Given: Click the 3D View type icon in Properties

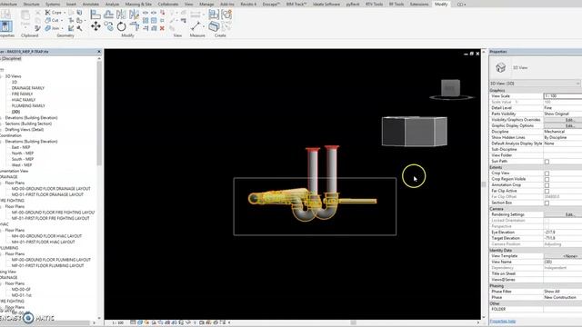Looking at the screenshot, I should (501, 67).
